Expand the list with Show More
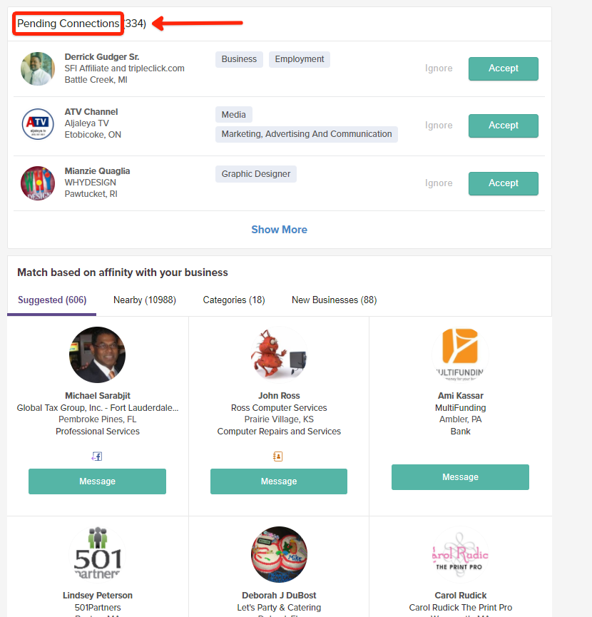This screenshot has height=617, width=592. click(280, 230)
